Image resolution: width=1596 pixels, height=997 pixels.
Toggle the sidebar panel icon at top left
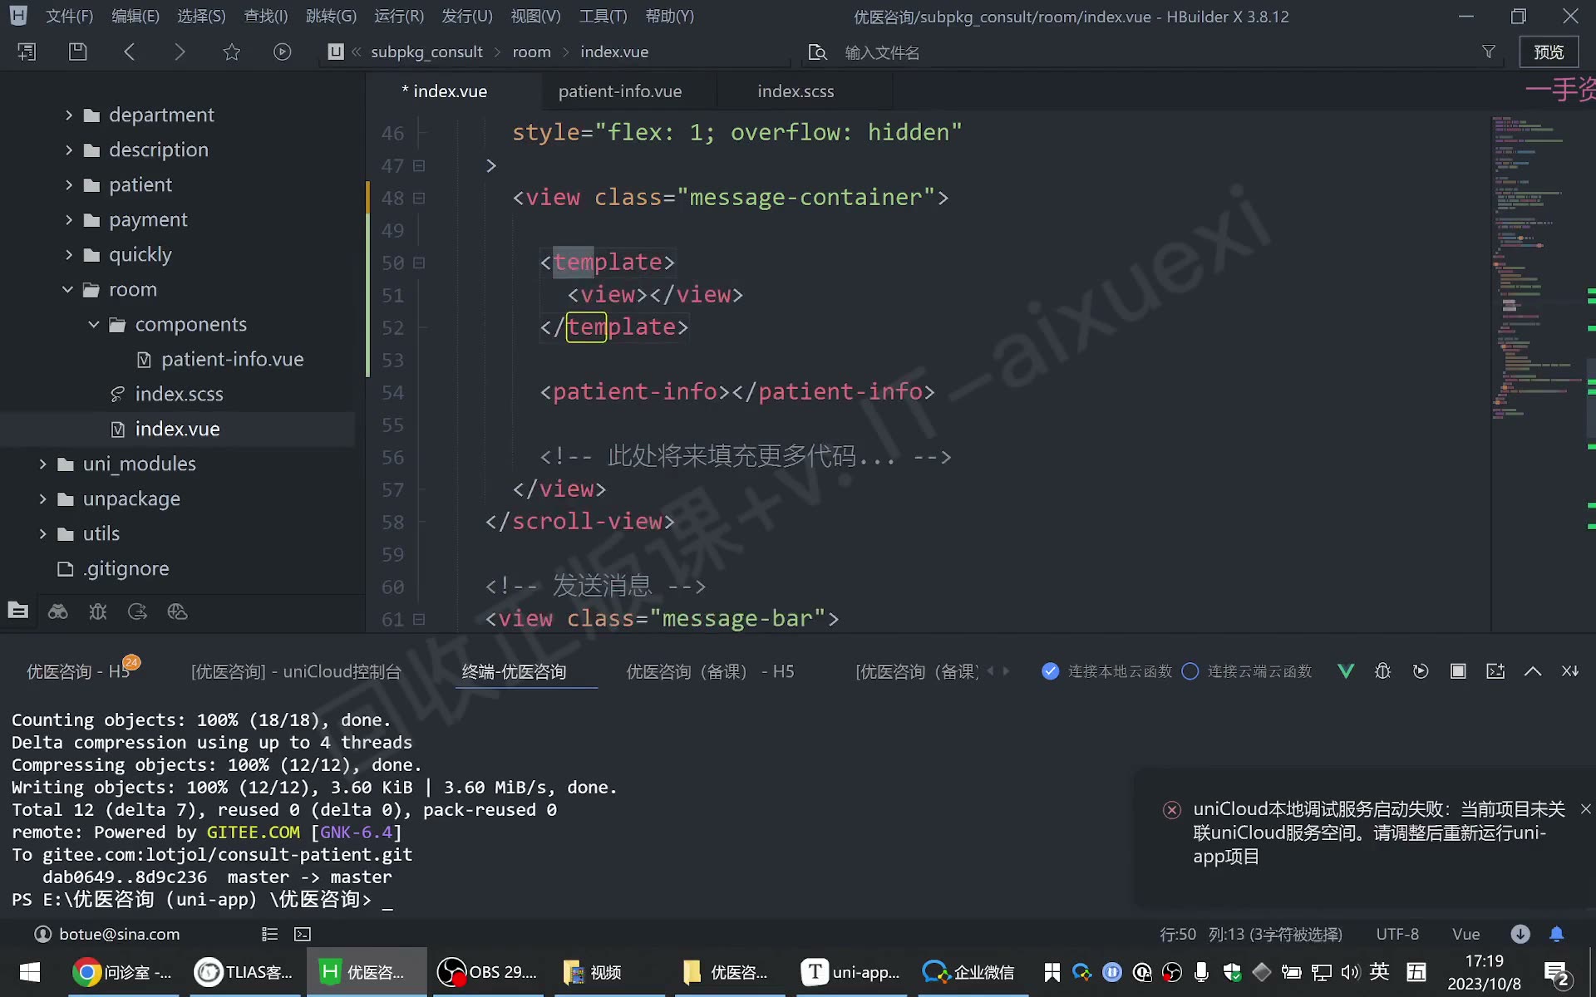tap(27, 52)
